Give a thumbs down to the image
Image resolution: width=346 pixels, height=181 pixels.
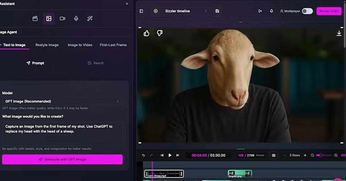coord(159,33)
